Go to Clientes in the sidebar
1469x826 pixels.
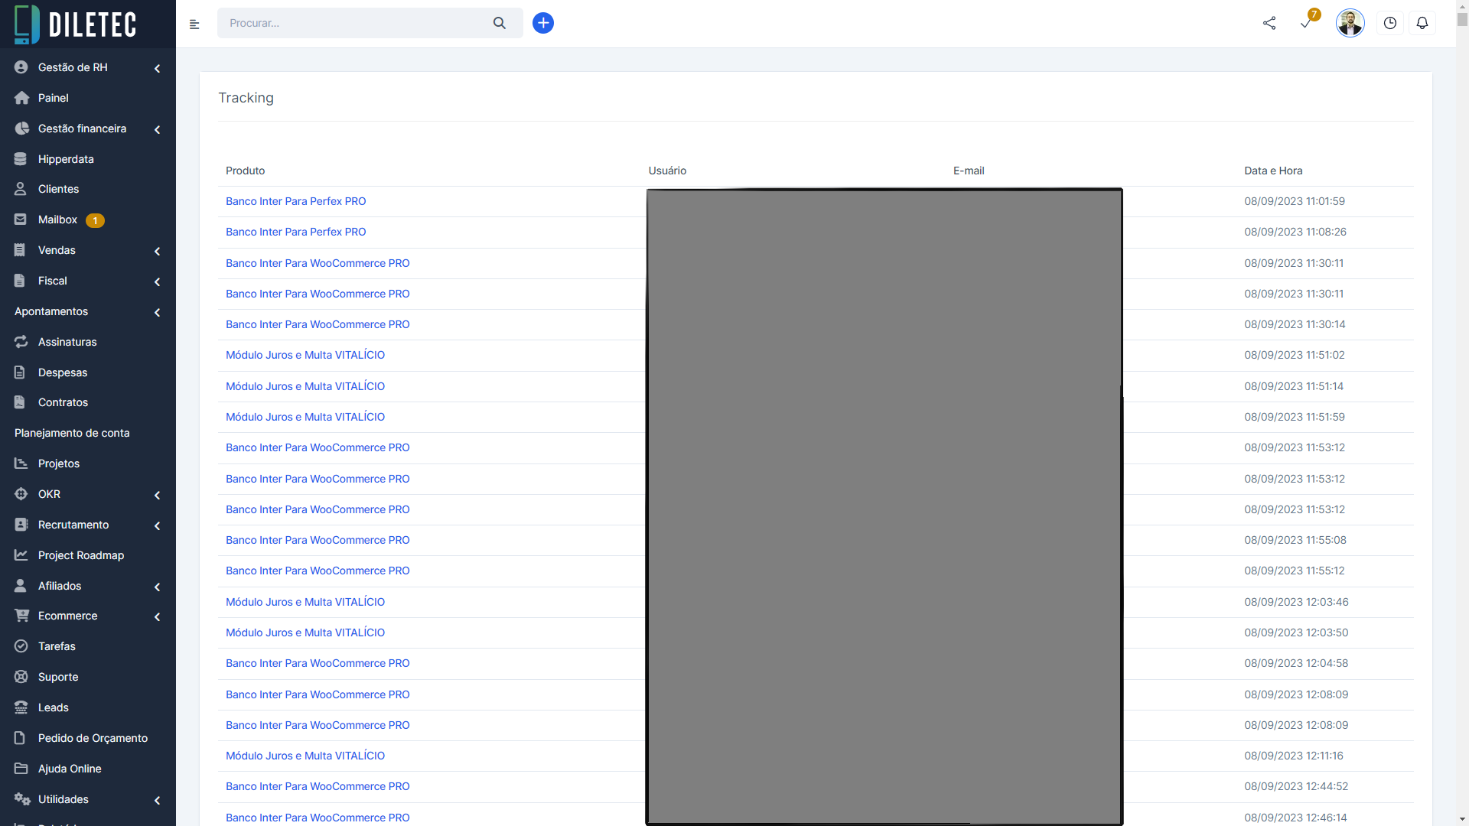coord(58,189)
